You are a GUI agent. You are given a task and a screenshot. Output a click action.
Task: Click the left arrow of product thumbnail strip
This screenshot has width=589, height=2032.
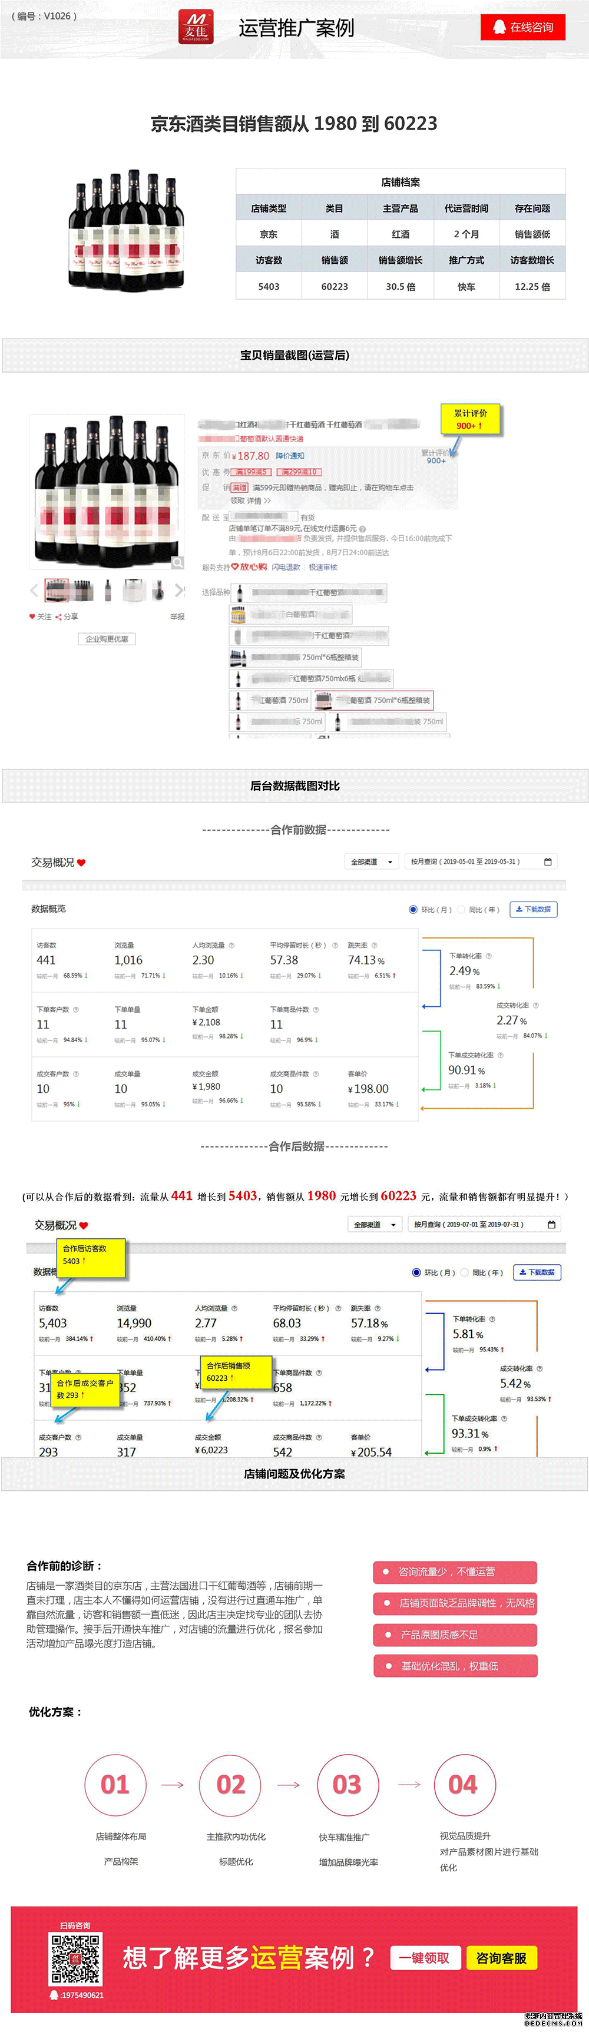(x=34, y=590)
